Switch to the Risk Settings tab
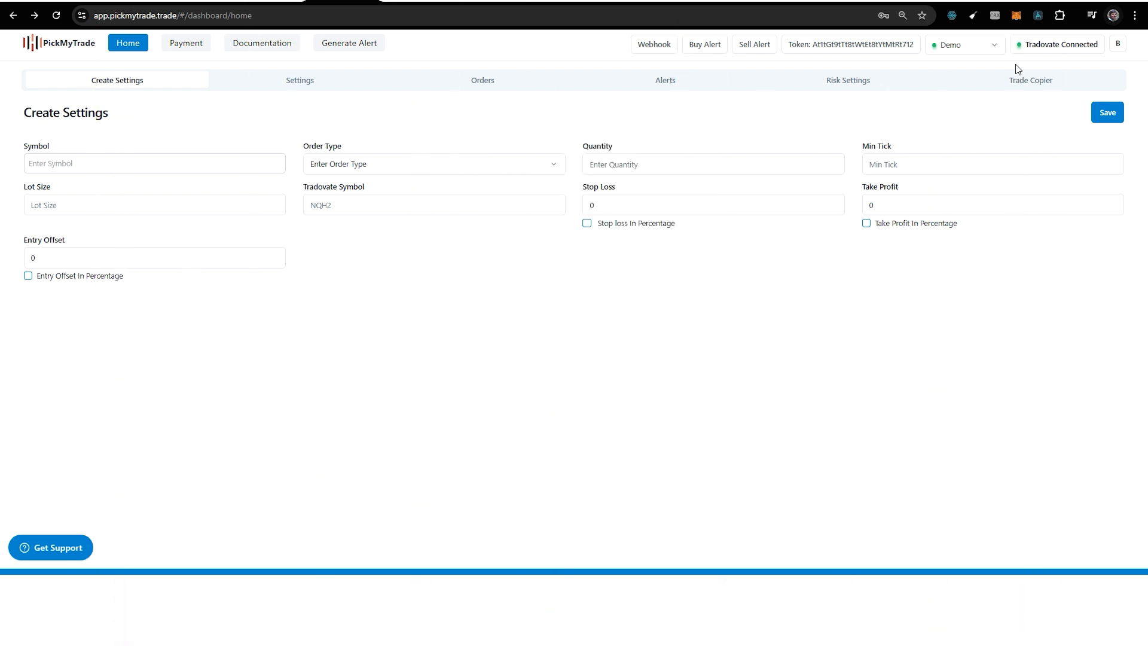 (x=848, y=80)
